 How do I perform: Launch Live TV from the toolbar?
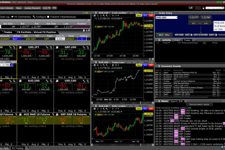(x=47, y=8)
